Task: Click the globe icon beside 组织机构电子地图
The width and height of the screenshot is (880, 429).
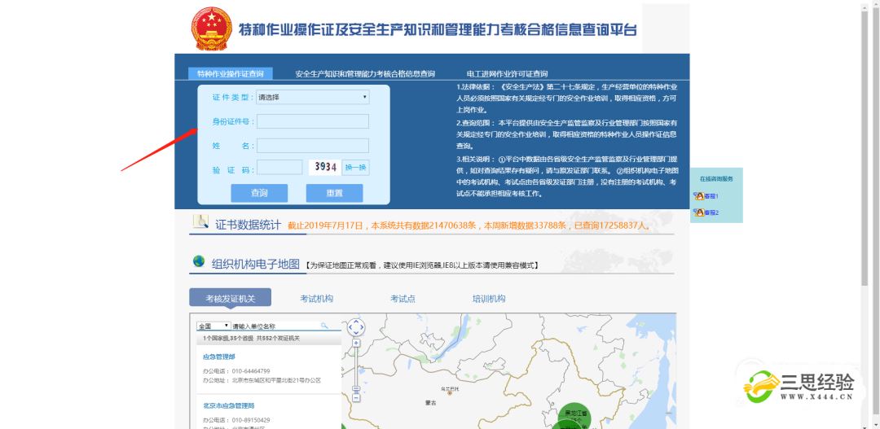Action: tap(199, 262)
